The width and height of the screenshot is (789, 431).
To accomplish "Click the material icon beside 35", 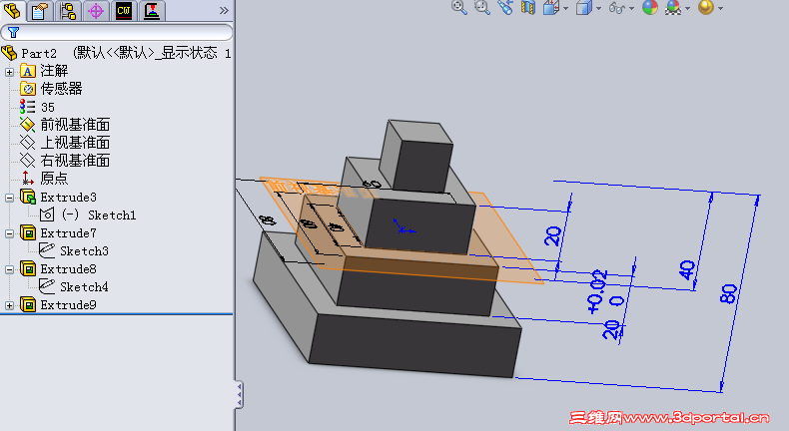I will [27, 107].
